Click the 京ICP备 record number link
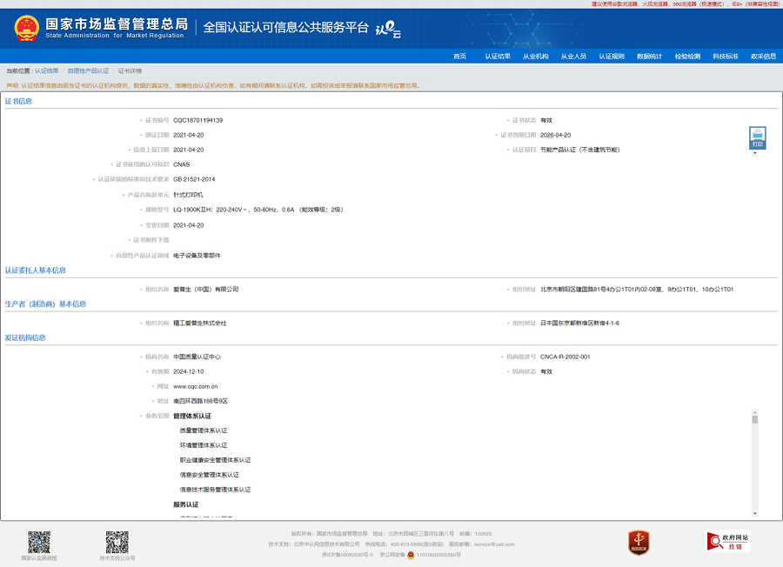The image size is (783, 567). click(x=347, y=554)
